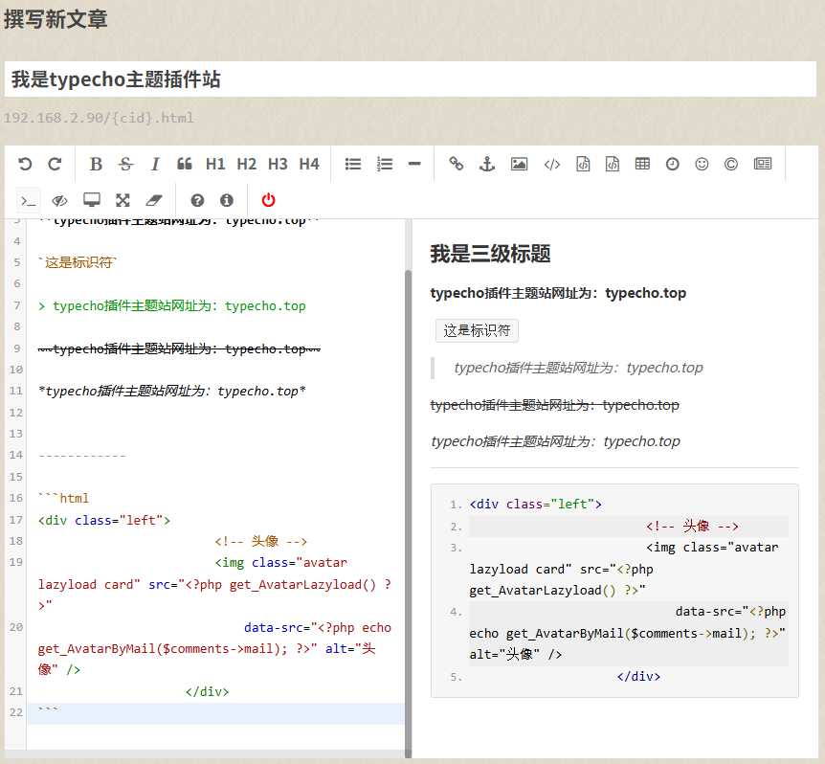Click the blockquote text in preview
The height and width of the screenshot is (764, 825).
pos(578,368)
